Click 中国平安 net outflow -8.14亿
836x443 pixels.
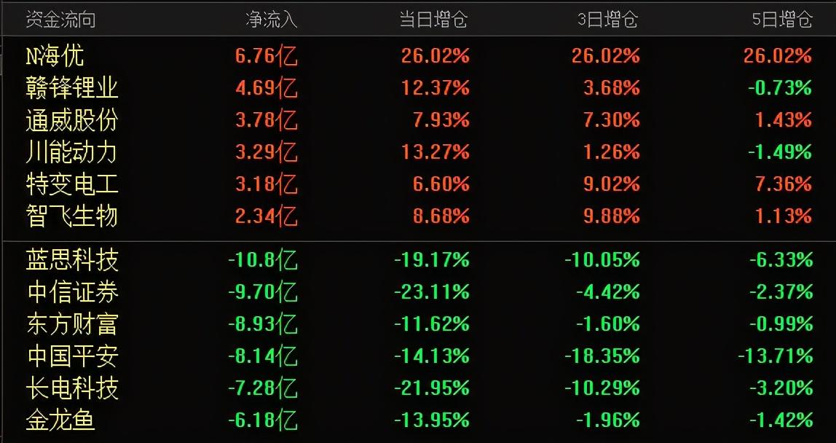[262, 356]
